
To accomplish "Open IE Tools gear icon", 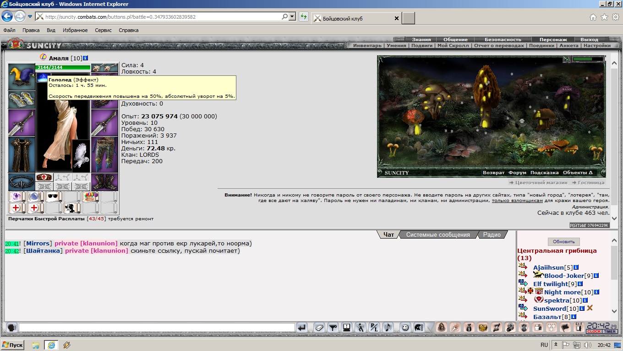I will (616, 17).
